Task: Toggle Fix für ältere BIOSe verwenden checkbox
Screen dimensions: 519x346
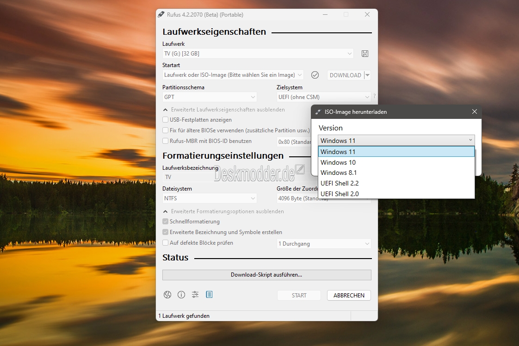Action: [x=166, y=130]
